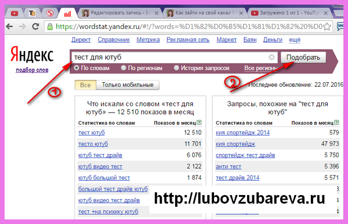Screen dimensions: 348x224
Task: Click the Подобрать button
Action: tap(303, 57)
